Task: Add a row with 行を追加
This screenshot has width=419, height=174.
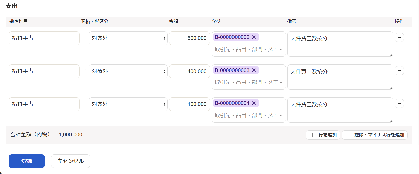Action: [x=323, y=135]
